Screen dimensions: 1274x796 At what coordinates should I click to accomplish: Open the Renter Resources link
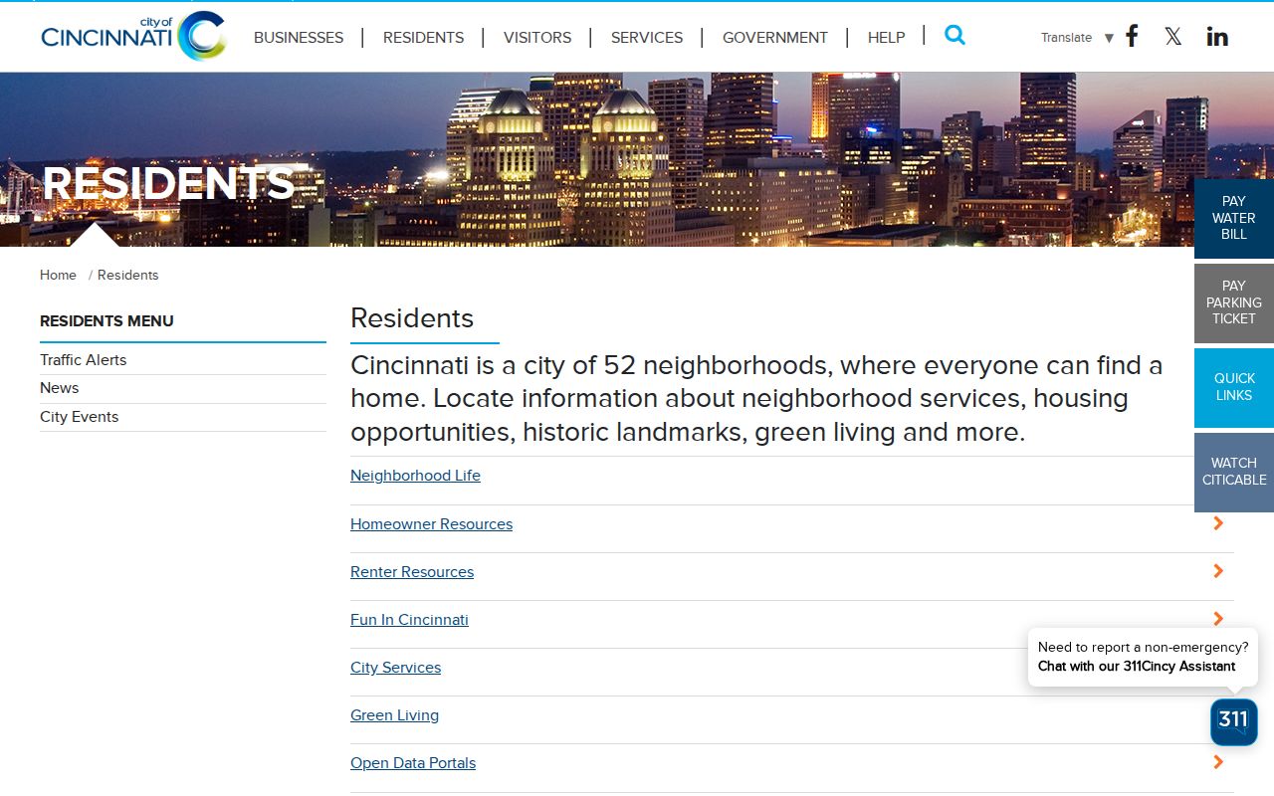click(412, 572)
